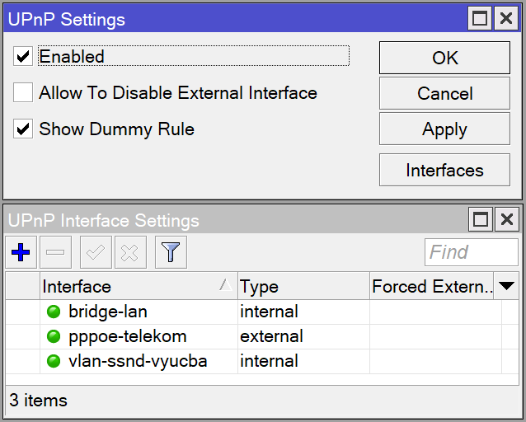This screenshot has width=526, height=422.
Task: Open the column chooser dropdown arrow
Action: click(507, 286)
